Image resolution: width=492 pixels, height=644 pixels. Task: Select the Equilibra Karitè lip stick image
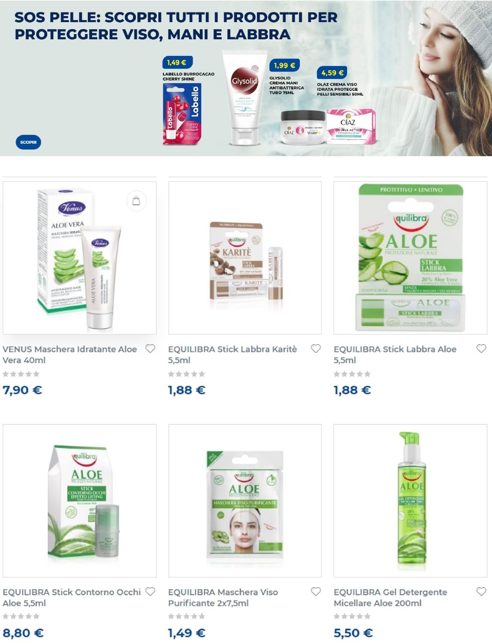tap(245, 258)
